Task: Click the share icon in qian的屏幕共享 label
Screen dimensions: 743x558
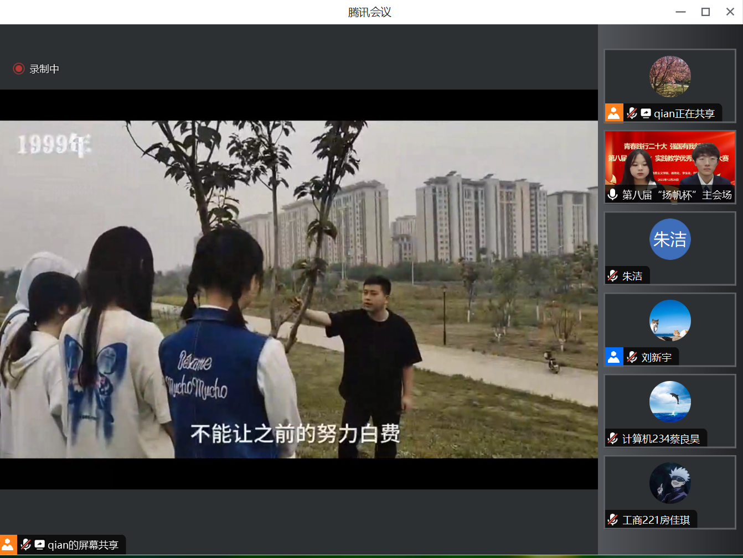Action: (x=39, y=545)
